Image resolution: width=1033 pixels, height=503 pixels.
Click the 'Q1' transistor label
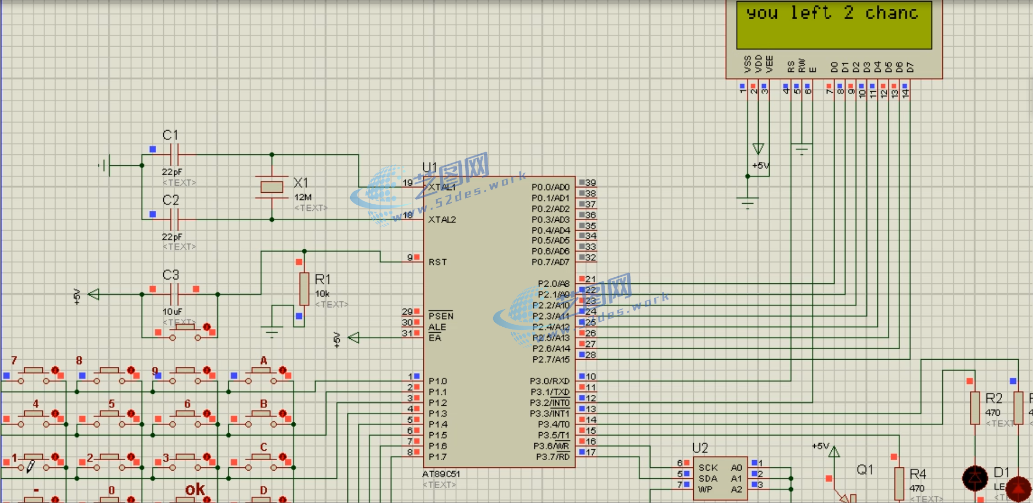(x=865, y=470)
